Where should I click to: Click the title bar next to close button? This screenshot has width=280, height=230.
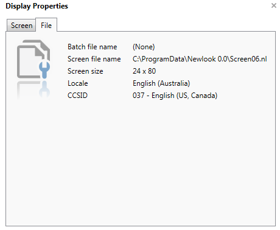[x=169, y=6]
